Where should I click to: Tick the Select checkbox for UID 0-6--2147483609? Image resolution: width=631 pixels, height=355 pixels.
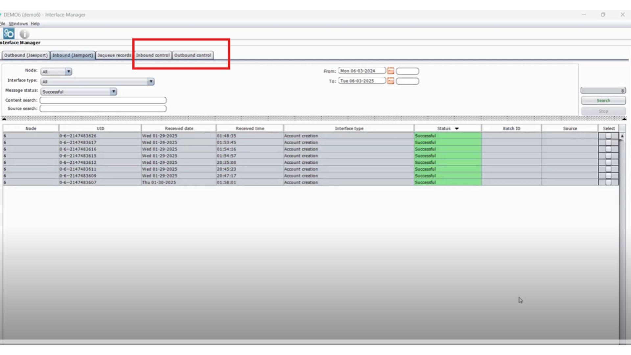[x=608, y=176]
